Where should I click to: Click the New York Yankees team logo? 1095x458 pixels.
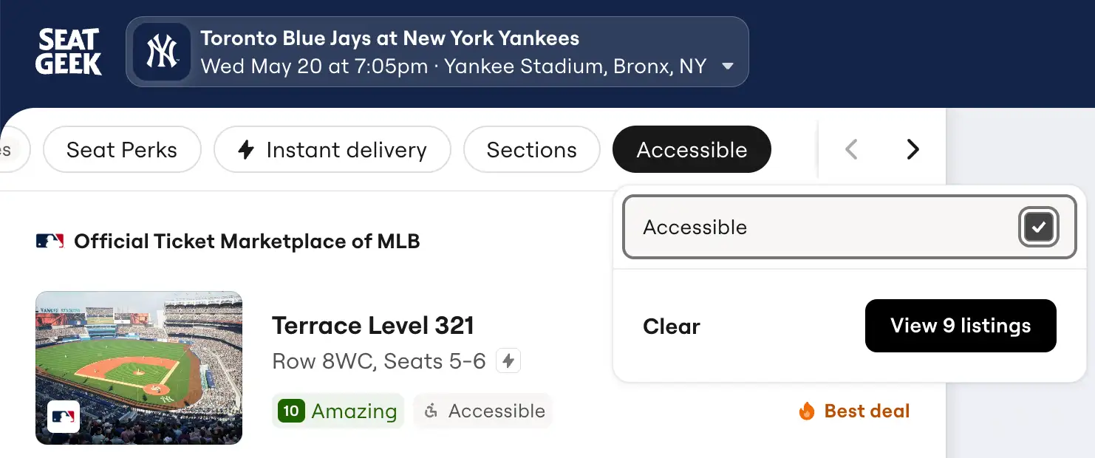[161, 52]
